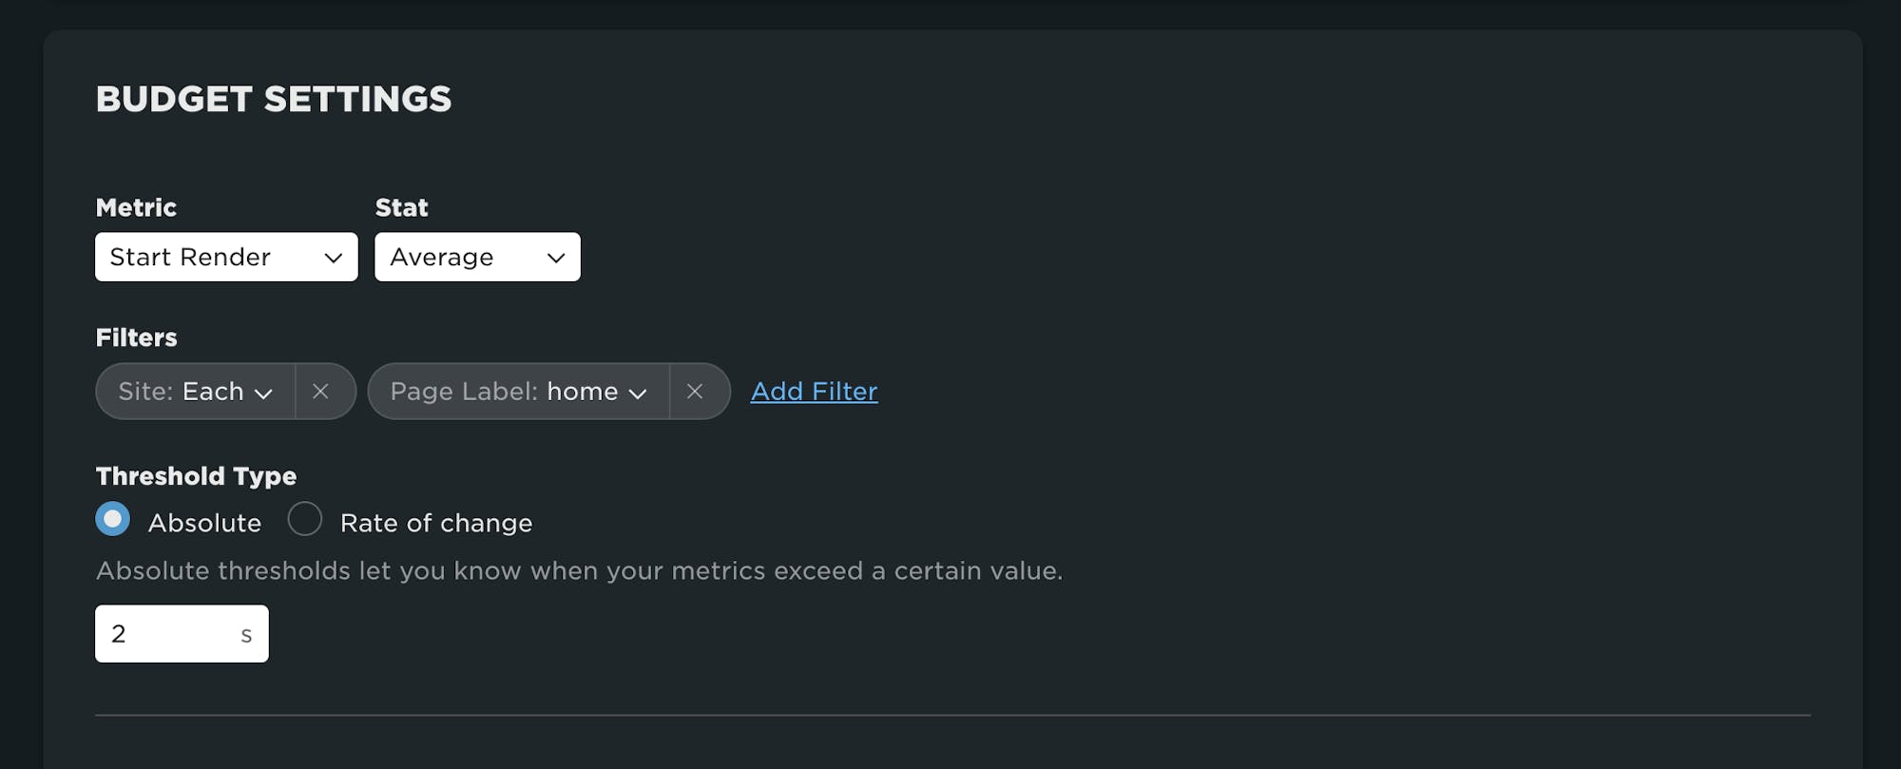Click the Budget Settings heading
Image resolution: width=1901 pixels, height=769 pixels.
274,99
